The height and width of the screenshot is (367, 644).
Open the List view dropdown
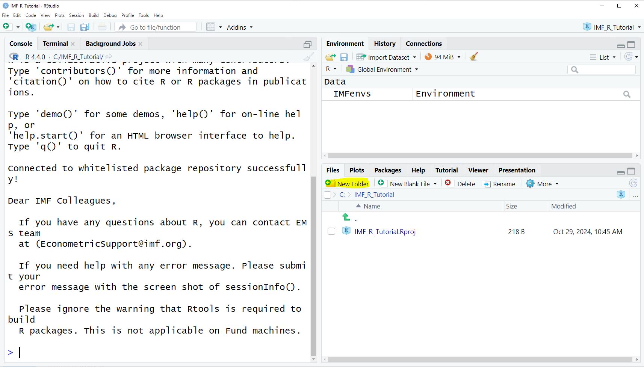603,57
